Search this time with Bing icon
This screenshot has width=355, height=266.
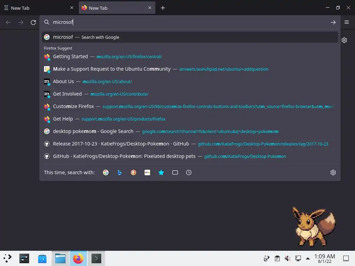click(120, 172)
